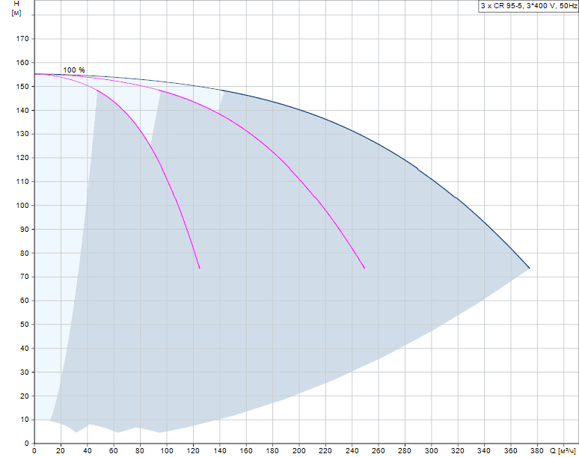Click the 10 value on the H axis
This screenshot has height=457, width=579.
(x=25, y=420)
